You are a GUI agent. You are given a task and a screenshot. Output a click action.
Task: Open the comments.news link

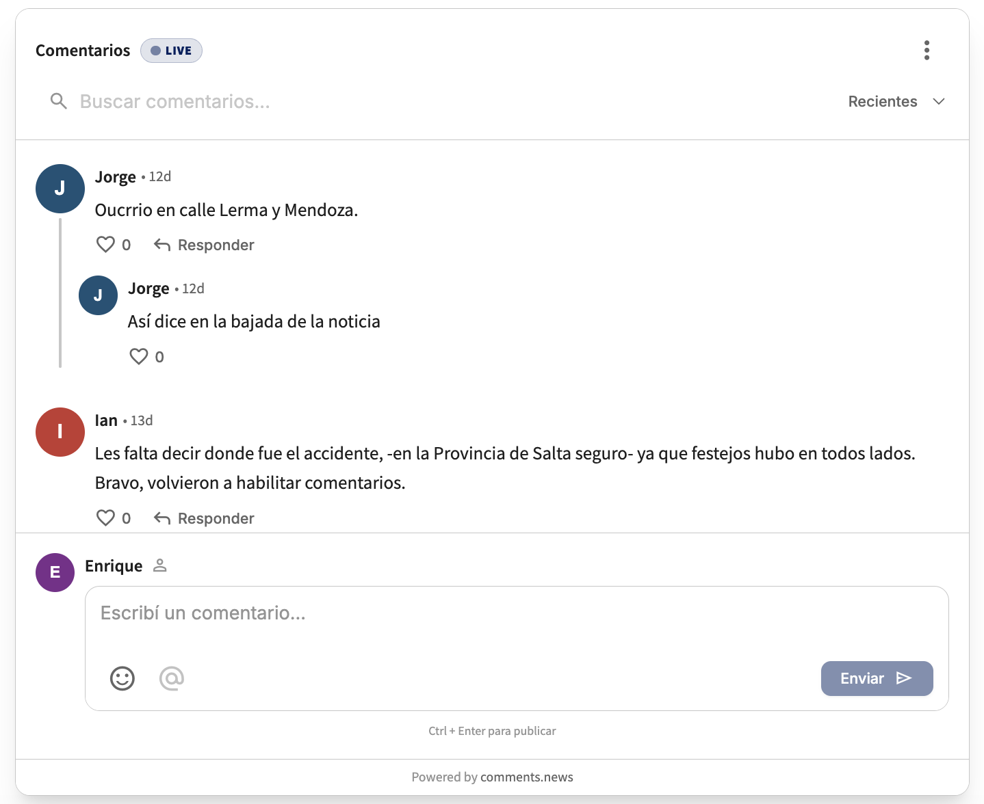pyautogui.click(x=527, y=777)
